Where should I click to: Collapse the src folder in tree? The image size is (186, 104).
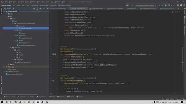[6, 16]
